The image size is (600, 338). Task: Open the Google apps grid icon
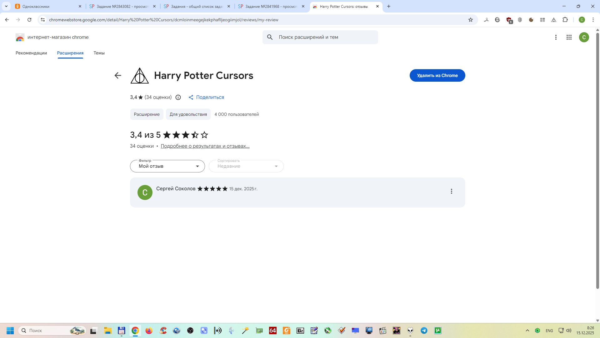(x=569, y=37)
